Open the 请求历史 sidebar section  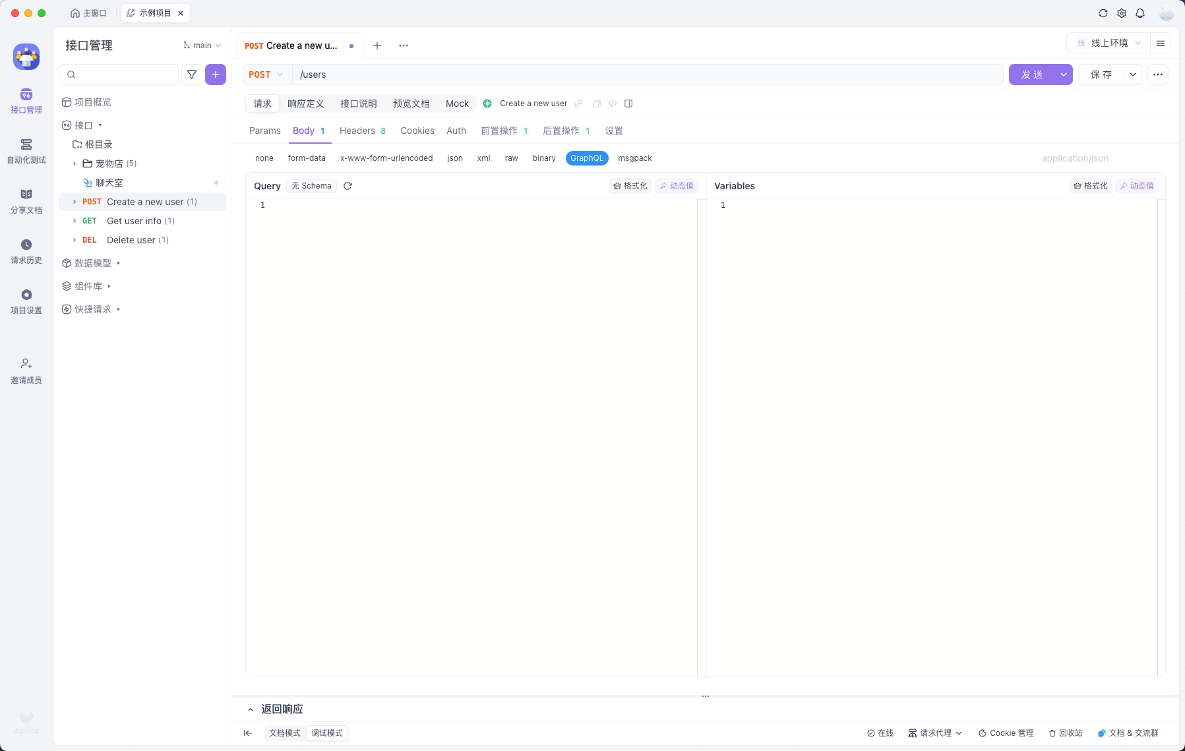point(26,252)
